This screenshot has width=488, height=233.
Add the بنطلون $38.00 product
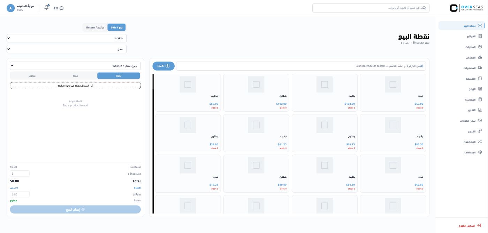coord(188,133)
